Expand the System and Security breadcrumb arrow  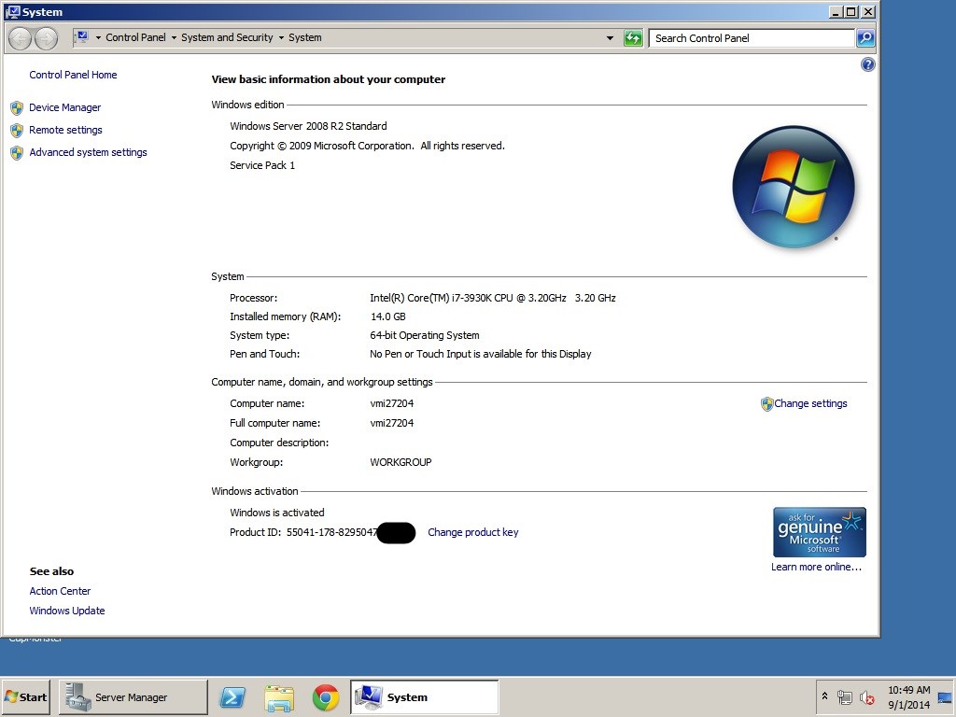coord(281,37)
